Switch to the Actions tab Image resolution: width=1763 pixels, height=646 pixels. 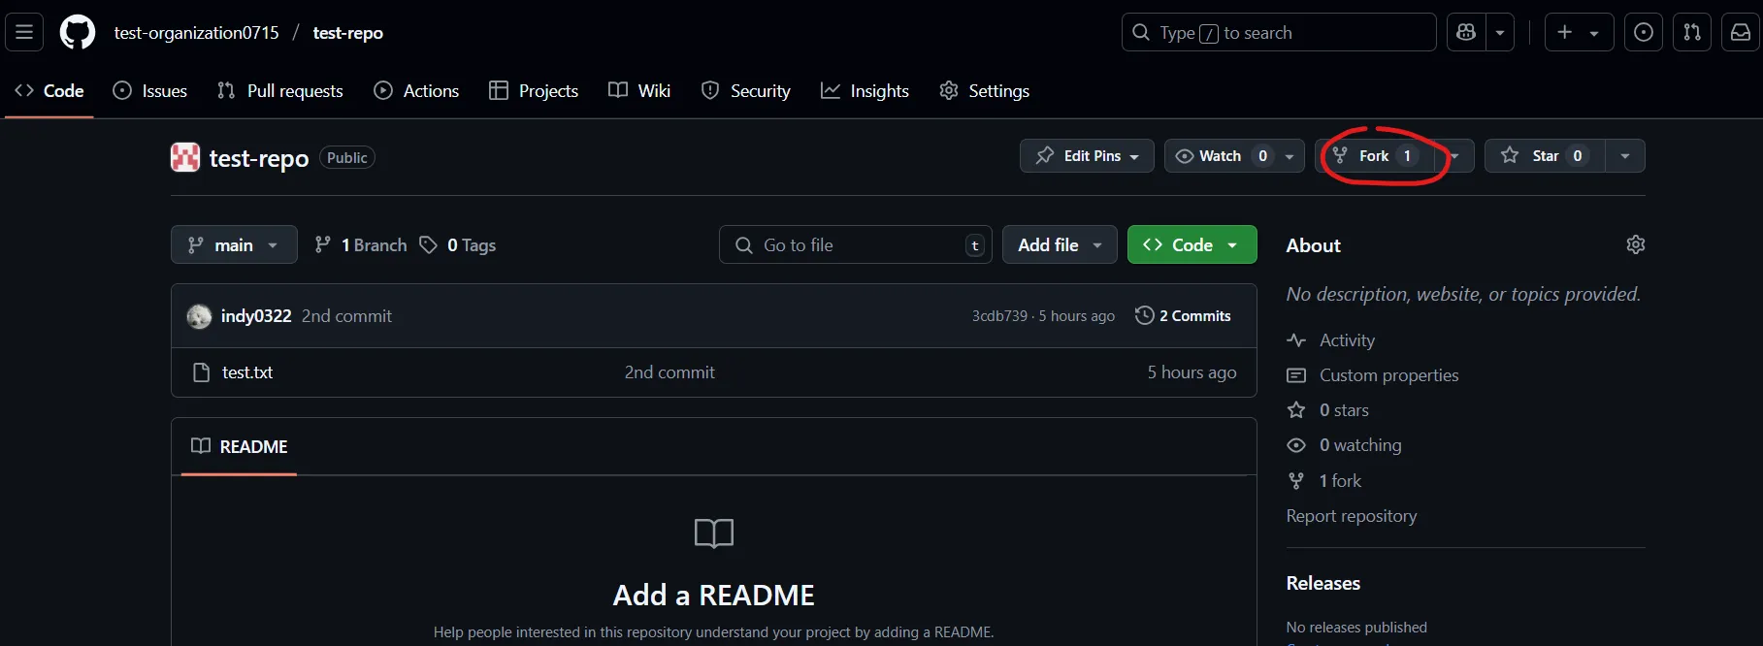pyautogui.click(x=416, y=90)
